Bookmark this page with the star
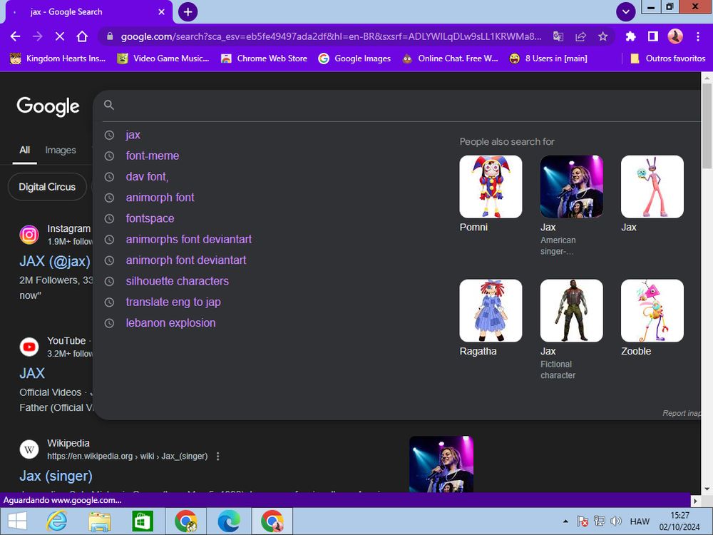The height and width of the screenshot is (535, 713). pos(603,36)
